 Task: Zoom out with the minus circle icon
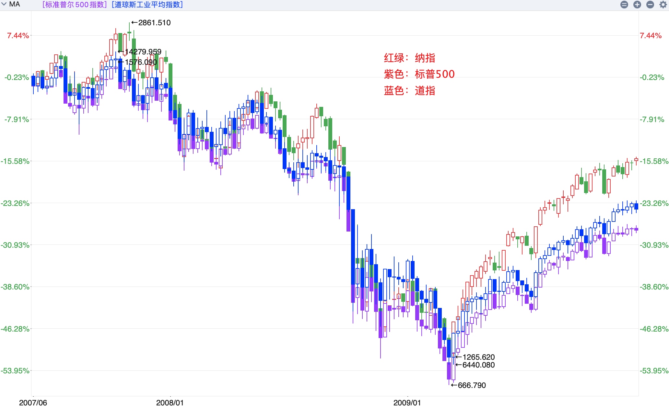pyautogui.click(x=650, y=5)
